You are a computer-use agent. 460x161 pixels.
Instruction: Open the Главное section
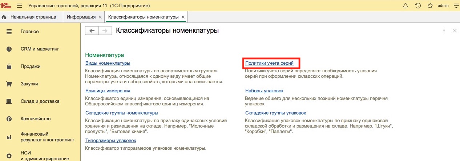pos(29,32)
